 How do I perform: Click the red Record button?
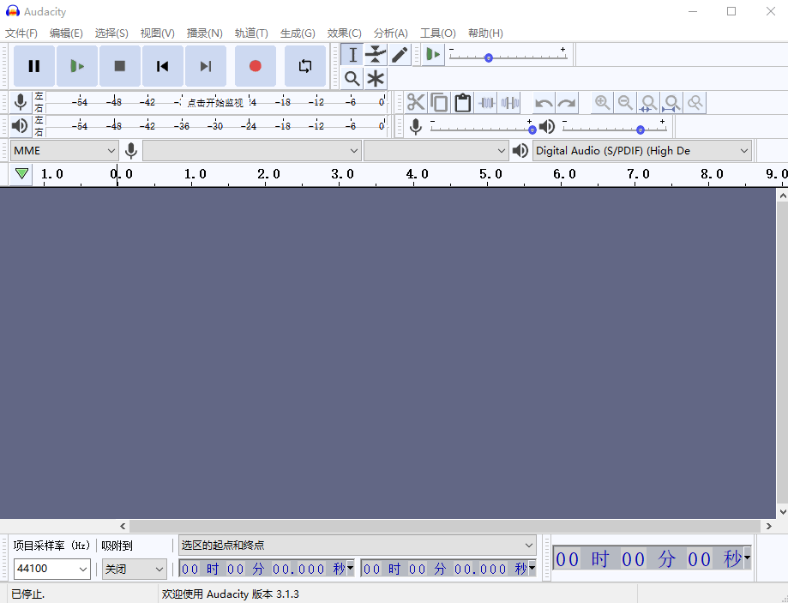[255, 66]
